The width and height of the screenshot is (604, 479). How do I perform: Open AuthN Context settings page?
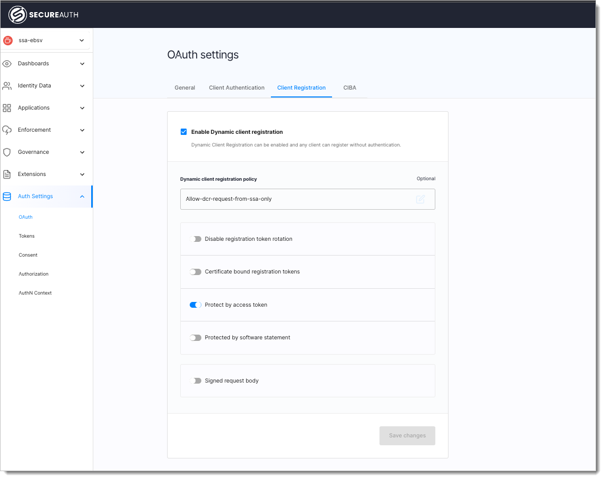pyautogui.click(x=35, y=293)
